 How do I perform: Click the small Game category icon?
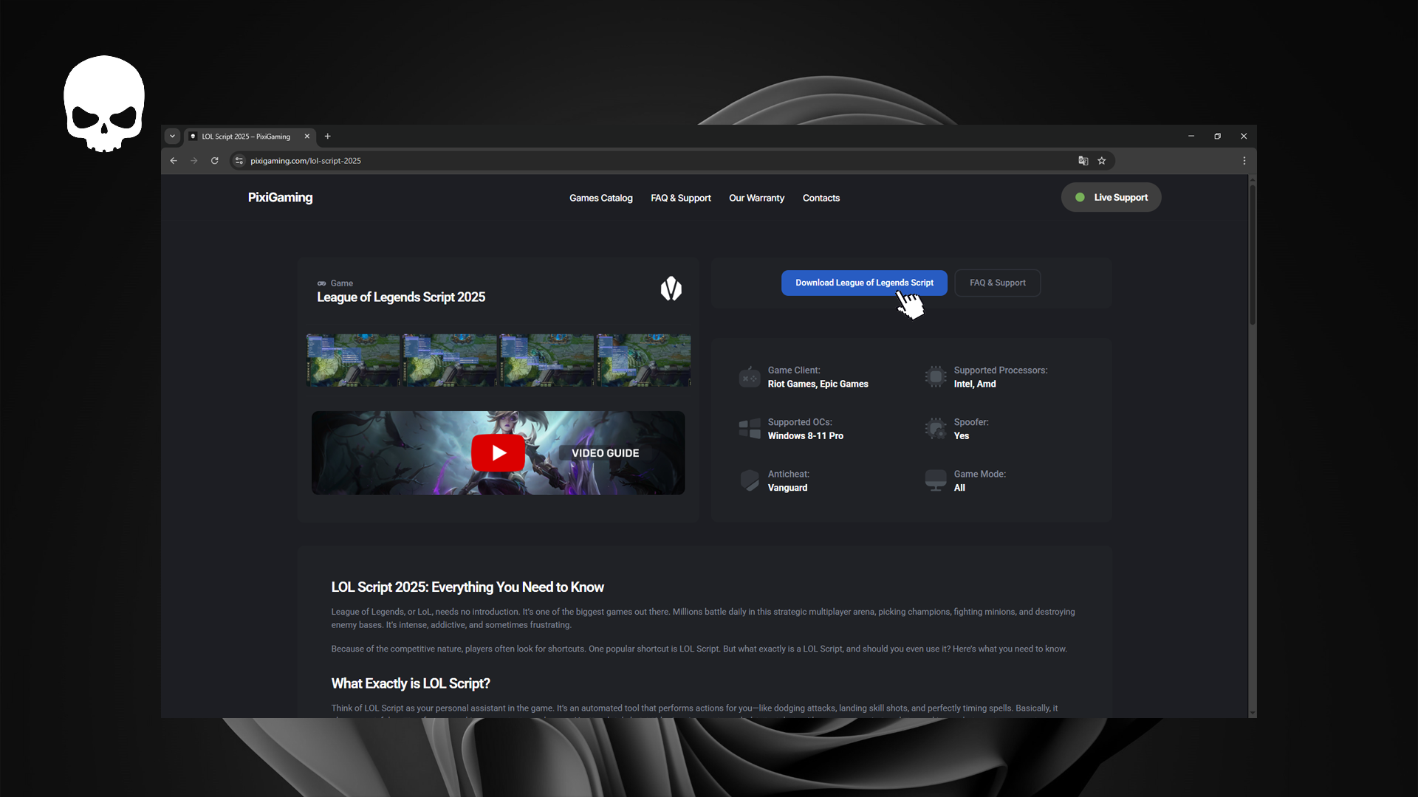[321, 283]
